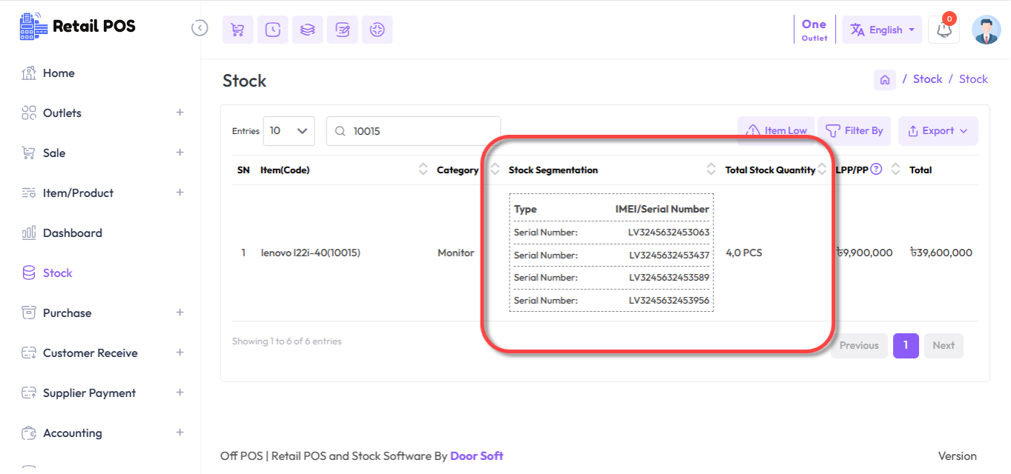The width and height of the screenshot is (1011, 474).
Task: Click the Filter By button
Action: tap(854, 131)
